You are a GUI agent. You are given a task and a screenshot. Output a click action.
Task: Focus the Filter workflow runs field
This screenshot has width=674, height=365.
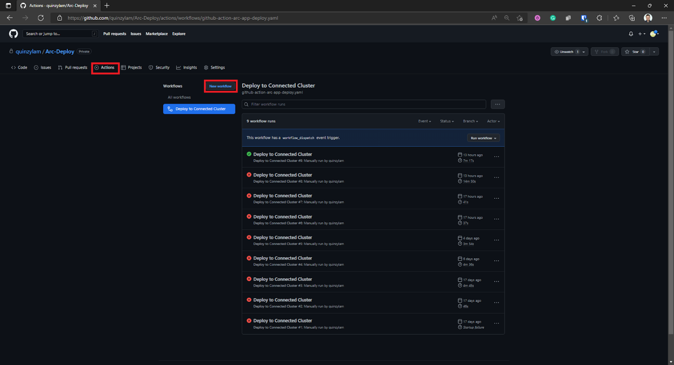(x=364, y=104)
